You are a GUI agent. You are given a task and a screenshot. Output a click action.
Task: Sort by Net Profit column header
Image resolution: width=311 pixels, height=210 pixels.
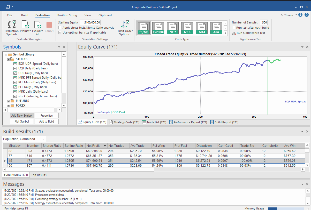pos(96,146)
